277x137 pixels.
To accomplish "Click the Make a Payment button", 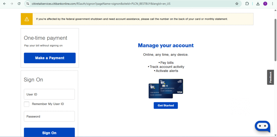I will point(50,58).
